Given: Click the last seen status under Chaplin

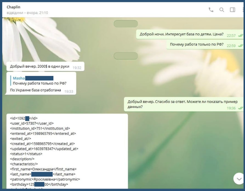Looking at the screenshot, I should coord(27,13).
